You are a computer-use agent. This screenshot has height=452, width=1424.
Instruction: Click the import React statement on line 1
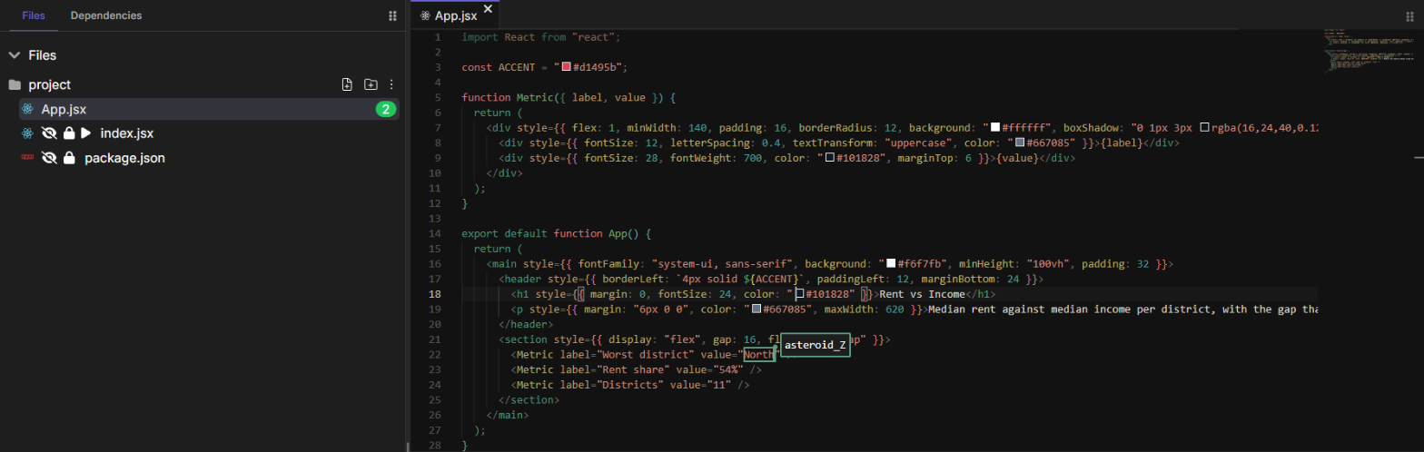pyautogui.click(x=540, y=37)
